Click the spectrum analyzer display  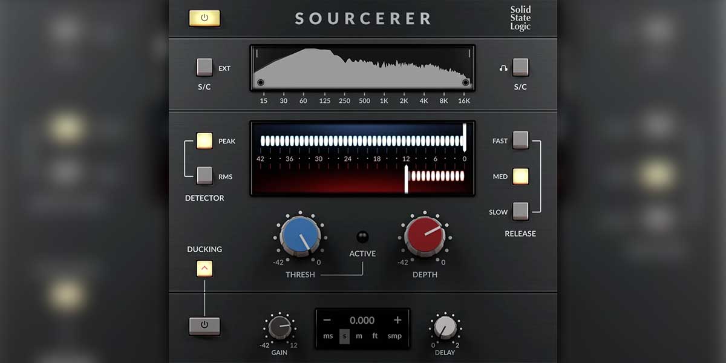[x=362, y=68]
